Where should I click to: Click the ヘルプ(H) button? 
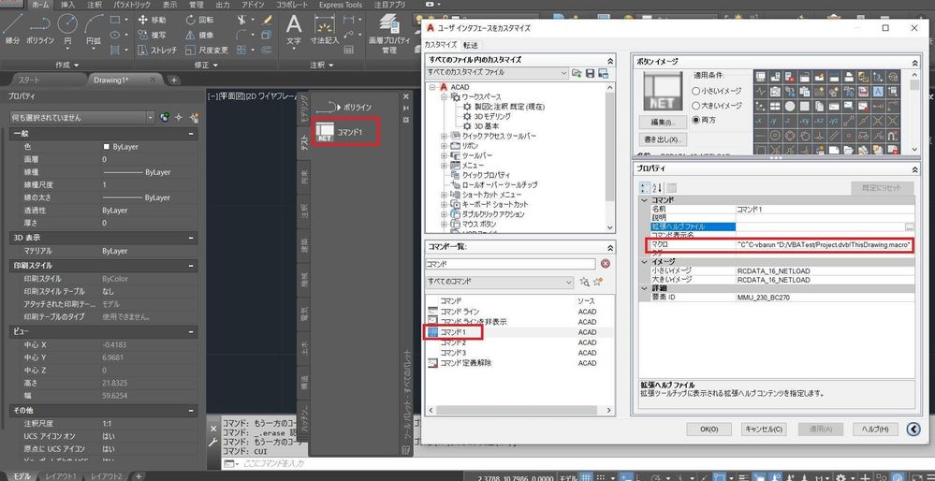click(875, 430)
